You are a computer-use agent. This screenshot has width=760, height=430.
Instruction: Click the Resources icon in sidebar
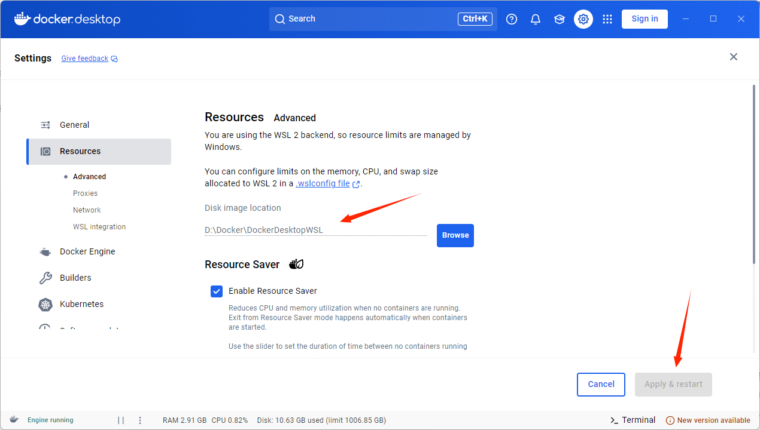tap(45, 152)
